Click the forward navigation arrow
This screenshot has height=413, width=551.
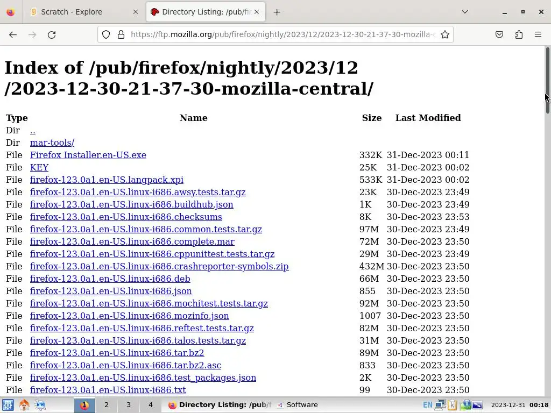(x=32, y=34)
